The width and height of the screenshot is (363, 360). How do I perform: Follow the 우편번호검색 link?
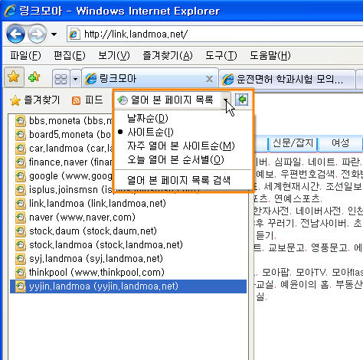(307, 174)
